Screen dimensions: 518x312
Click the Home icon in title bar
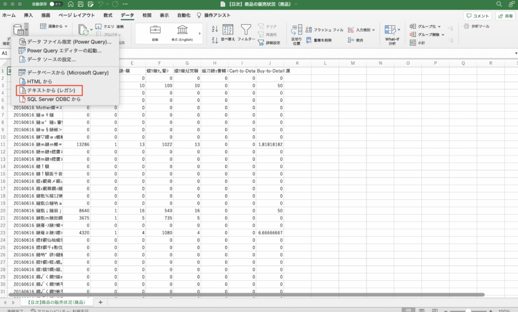pos(70,4)
